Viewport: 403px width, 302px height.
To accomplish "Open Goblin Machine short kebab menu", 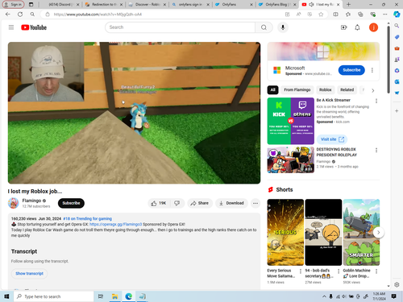I will [x=376, y=271].
